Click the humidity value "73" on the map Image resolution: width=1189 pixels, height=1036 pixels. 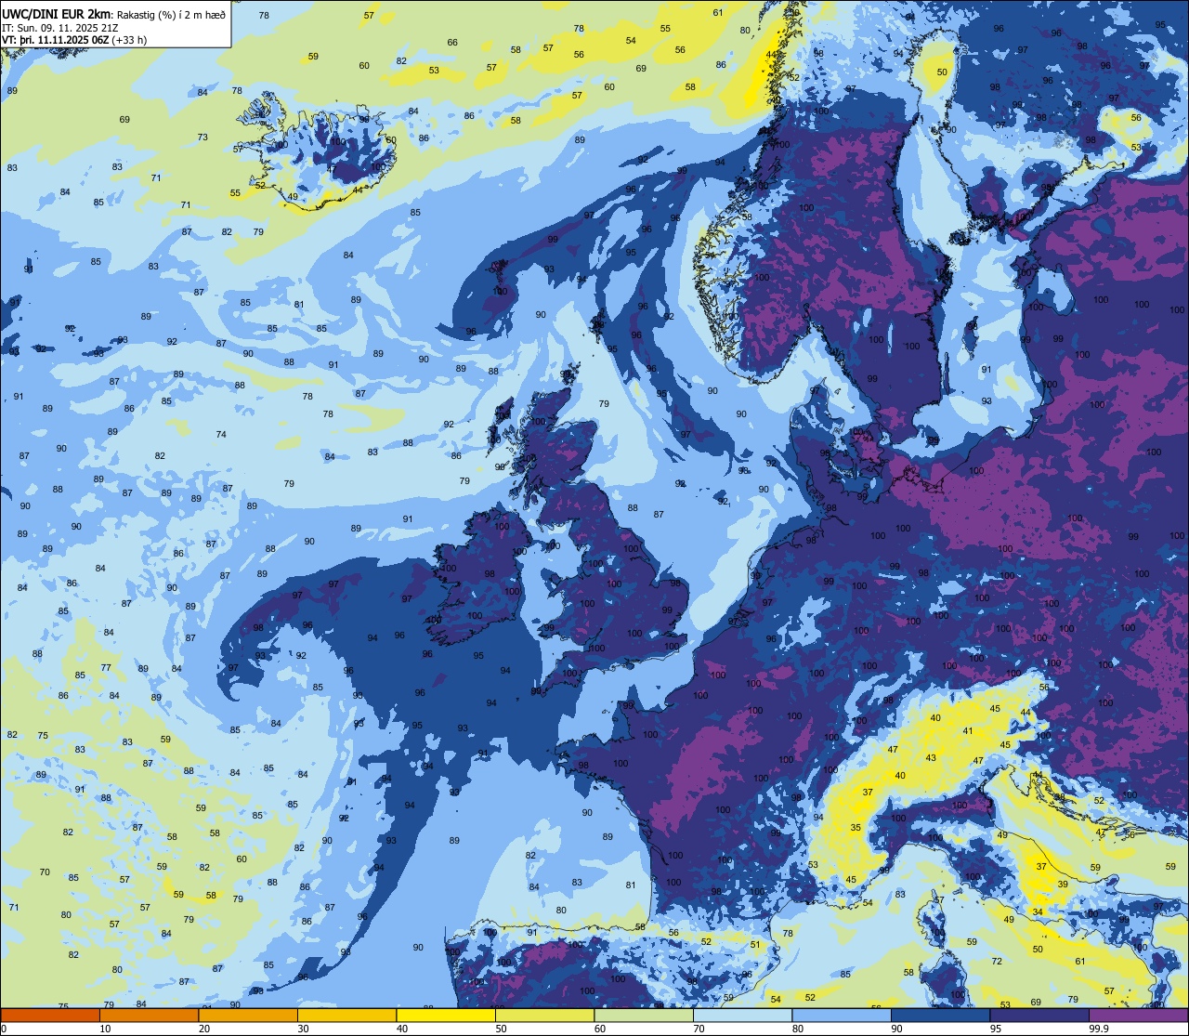pos(203,138)
